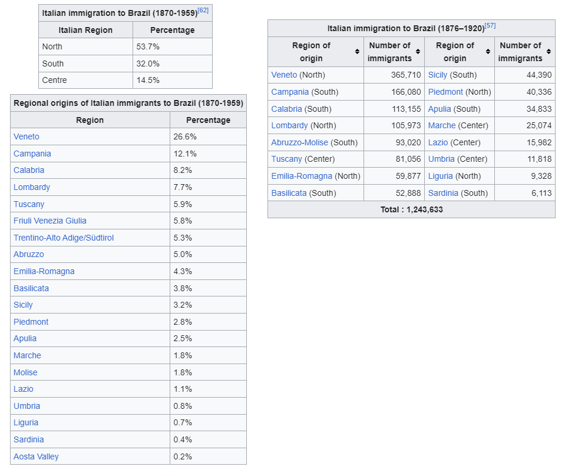This screenshot has height=470, width=565.
Task: Open Liguria (North) link in 1876–1920 table
Action: [440, 176]
